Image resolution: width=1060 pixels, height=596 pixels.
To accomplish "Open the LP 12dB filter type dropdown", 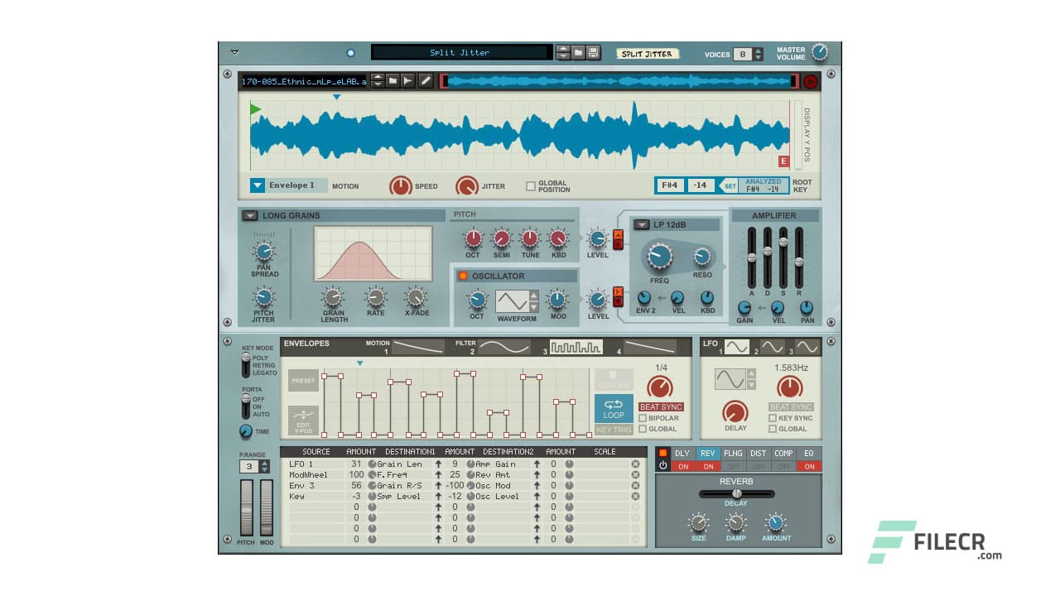I will (x=642, y=223).
